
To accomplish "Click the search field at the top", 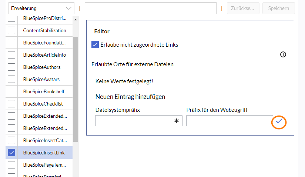I will [150, 8].
